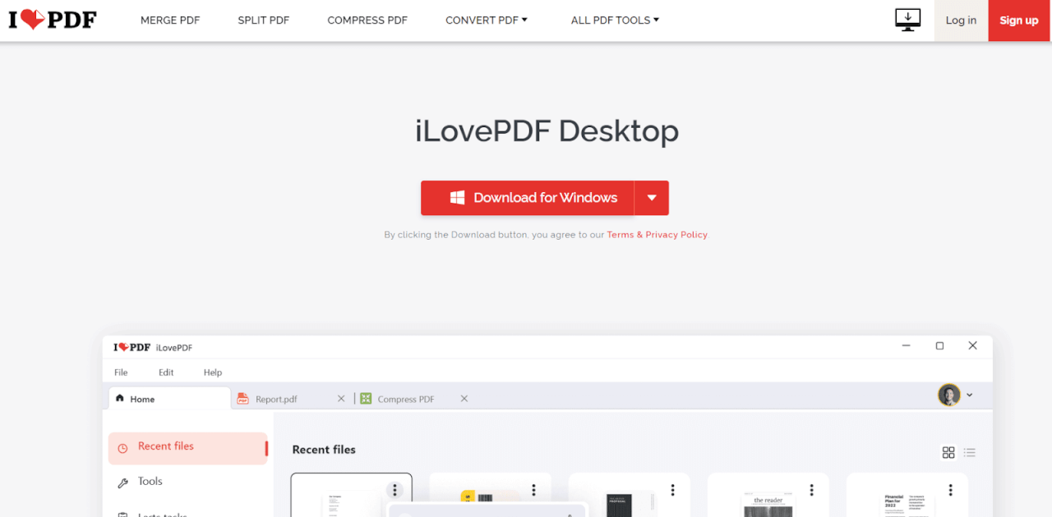Open Tools via the wrench icon

(123, 481)
